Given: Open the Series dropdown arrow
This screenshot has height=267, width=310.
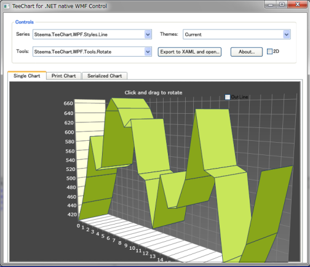Looking at the screenshot, I should (x=148, y=34).
